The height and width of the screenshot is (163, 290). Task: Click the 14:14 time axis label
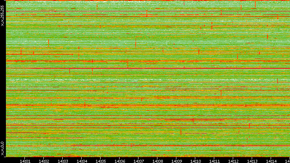point(271,161)
